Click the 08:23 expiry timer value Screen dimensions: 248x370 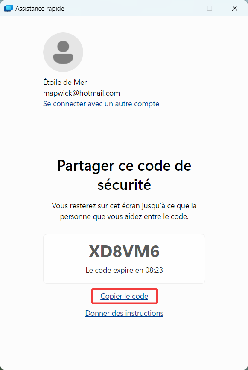click(154, 270)
